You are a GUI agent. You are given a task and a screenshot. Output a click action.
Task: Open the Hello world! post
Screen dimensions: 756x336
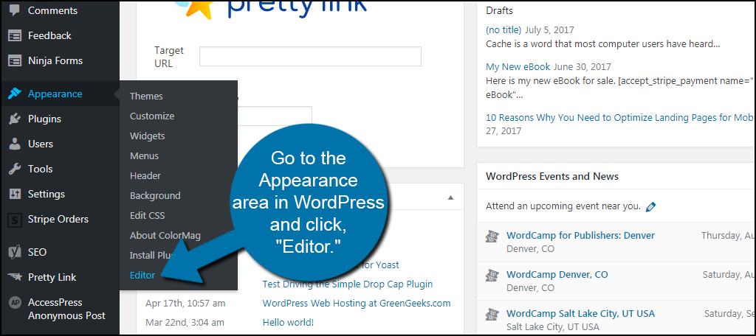(x=288, y=323)
